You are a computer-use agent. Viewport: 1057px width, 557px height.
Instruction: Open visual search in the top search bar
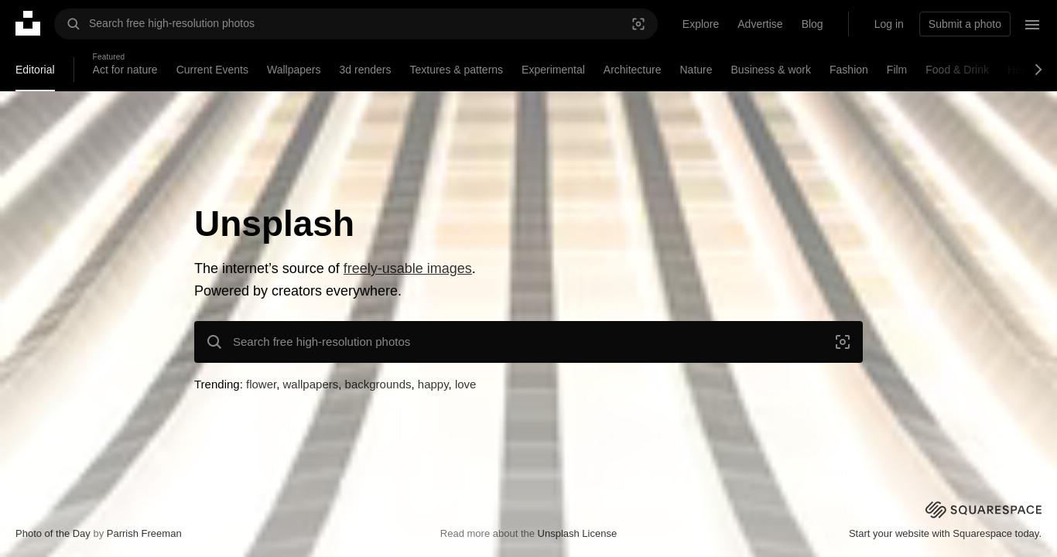click(x=638, y=24)
